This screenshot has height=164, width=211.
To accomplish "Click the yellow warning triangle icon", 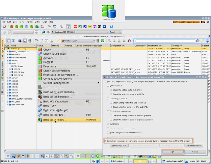I will click(x=155, y=156).
